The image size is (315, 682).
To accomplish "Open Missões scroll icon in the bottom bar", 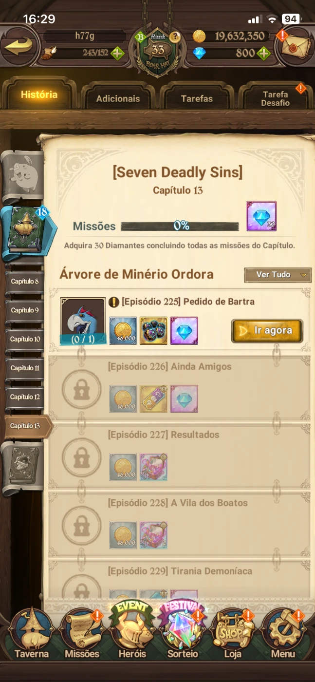I will click(x=82, y=634).
